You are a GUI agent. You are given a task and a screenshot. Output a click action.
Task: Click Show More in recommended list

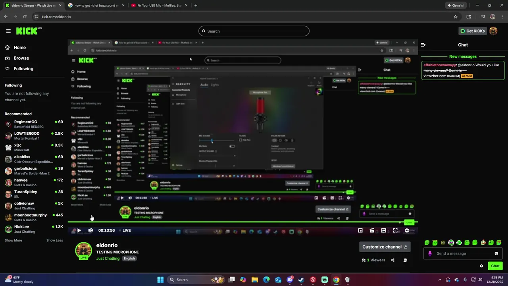coord(13,240)
